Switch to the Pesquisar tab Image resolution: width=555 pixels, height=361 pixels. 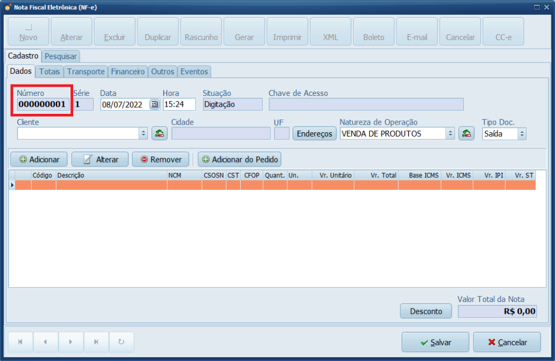[x=61, y=56]
